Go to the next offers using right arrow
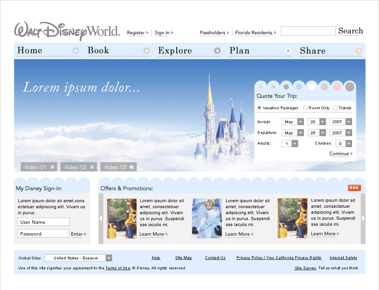Image resolution: width=379 pixels, height=290 pixels. pyautogui.click(x=363, y=218)
